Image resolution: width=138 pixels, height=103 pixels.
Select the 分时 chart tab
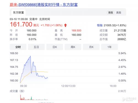click(x=18, y=47)
